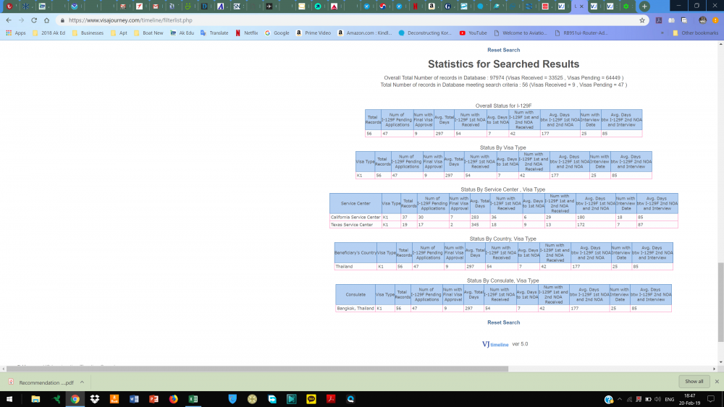This screenshot has width=724, height=407.
Task: Click the top Reset Search link
Action: [503, 50]
